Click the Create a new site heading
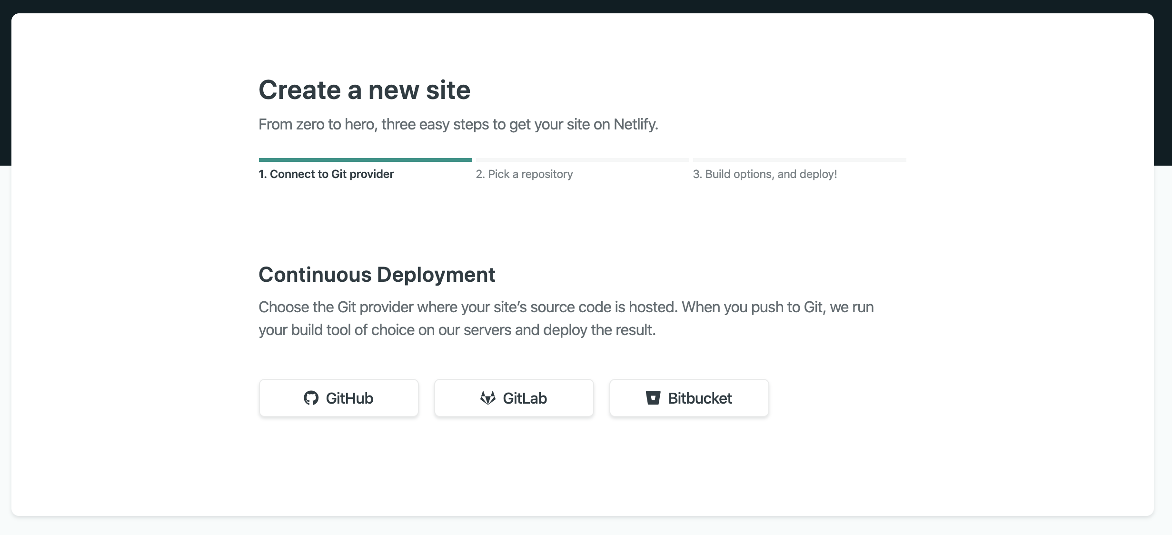Screen dimensions: 1172x535 (x=365, y=89)
